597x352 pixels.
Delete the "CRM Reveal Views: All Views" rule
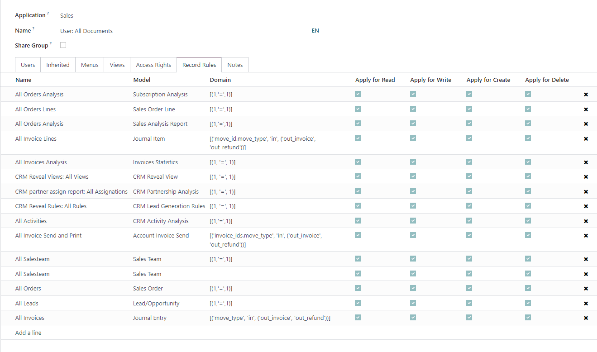pos(586,176)
